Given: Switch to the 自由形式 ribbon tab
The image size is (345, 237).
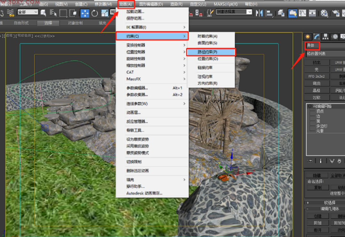Looking at the screenshot, I should 21,23.
